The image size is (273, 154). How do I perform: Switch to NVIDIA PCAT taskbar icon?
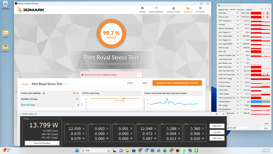point(184,151)
